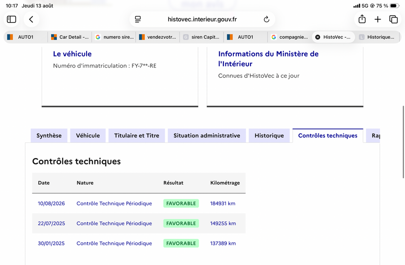Tap the cellular signal bars icon
The width and height of the screenshot is (405, 265).
coord(357,6)
